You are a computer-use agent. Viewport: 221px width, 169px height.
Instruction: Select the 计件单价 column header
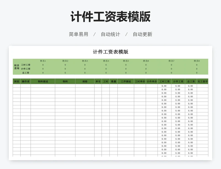click(x=152, y=81)
